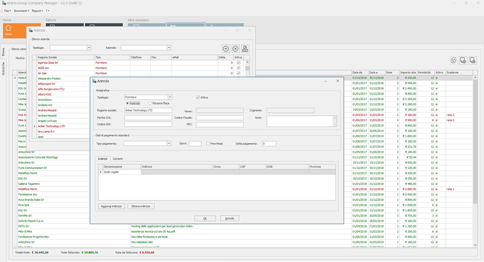Viewport: 484px width, 262px height.
Task: Select the Persona fisica radio button
Action: coord(150,103)
